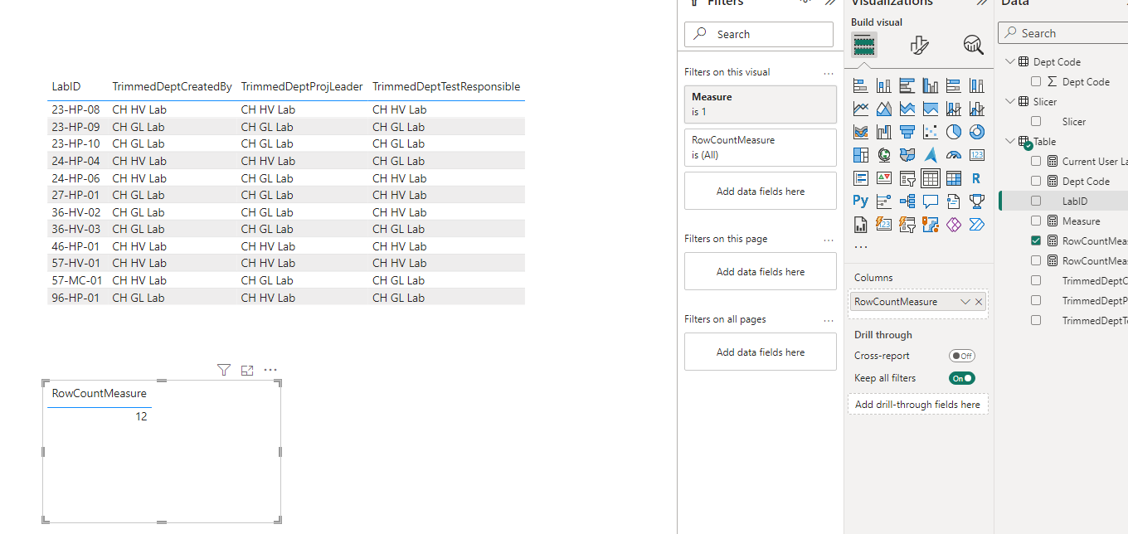Select the funnel chart visual
Image resolution: width=1128 pixels, height=534 pixels.
click(x=907, y=132)
